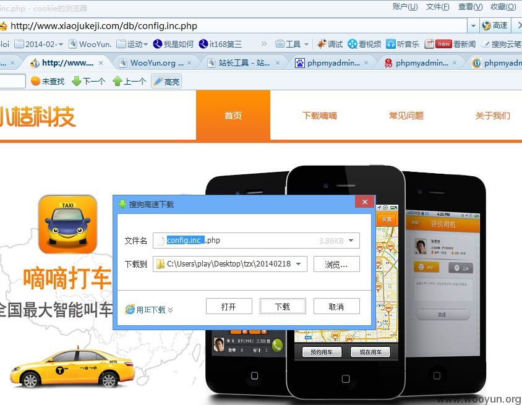The image size is (522, 405).
Task: Go to 下一个 find result
Action: 88,81
